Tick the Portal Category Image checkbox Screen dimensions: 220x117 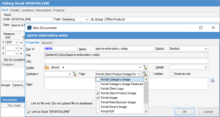point(98,79)
